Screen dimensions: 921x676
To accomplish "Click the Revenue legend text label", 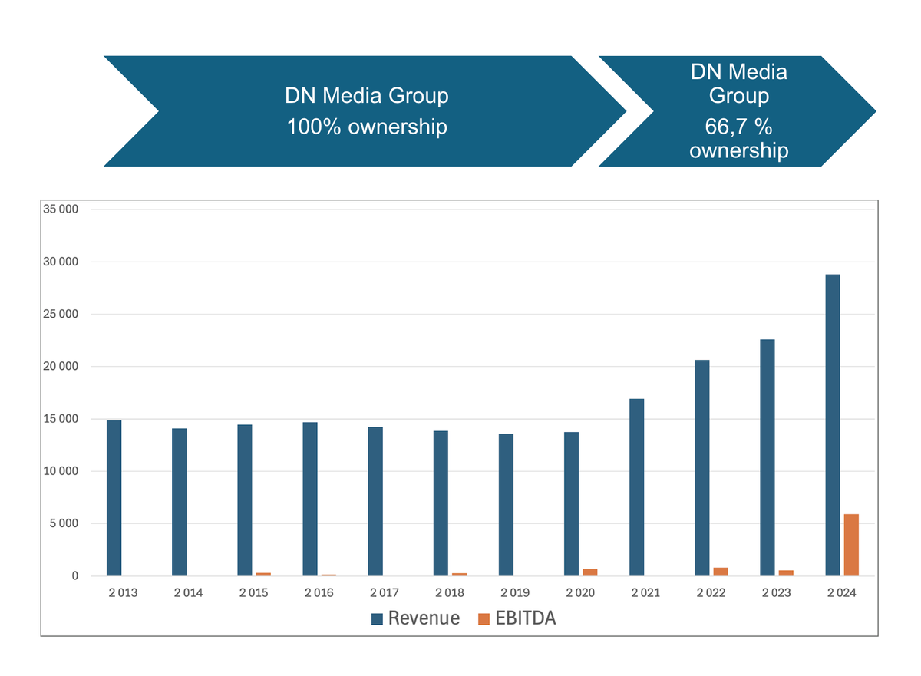I will coord(423,618).
